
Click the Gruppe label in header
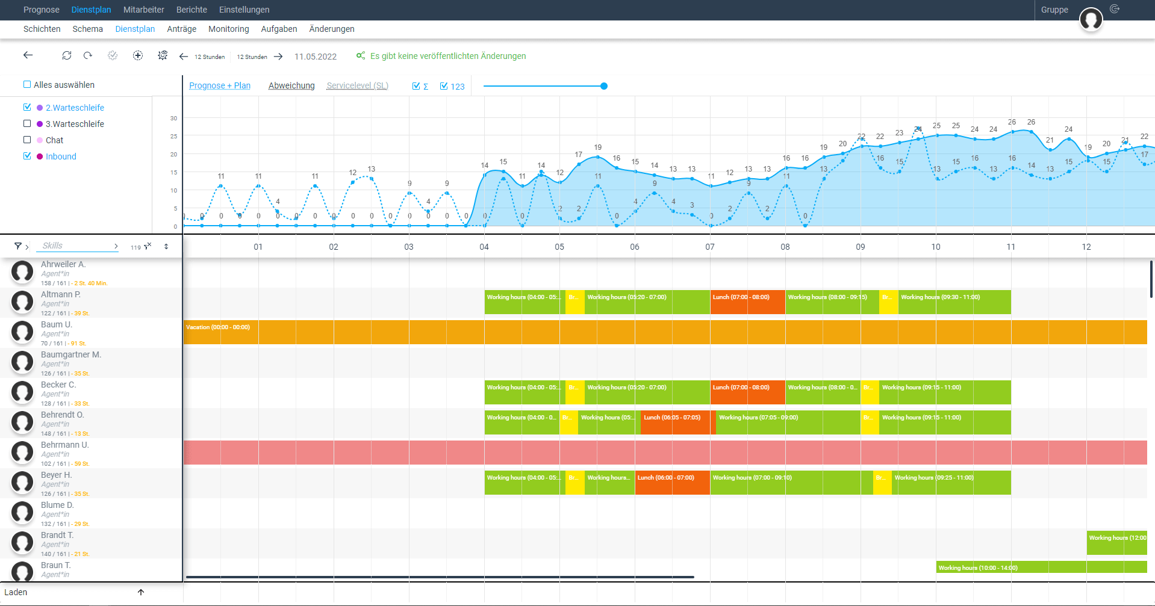pos(1054,10)
